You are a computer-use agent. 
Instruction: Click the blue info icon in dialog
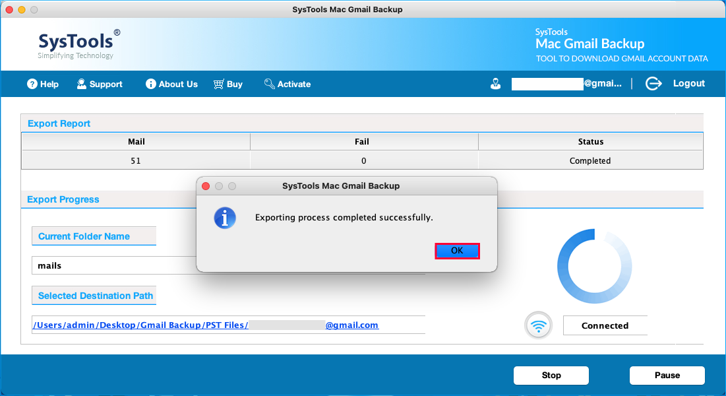(225, 218)
